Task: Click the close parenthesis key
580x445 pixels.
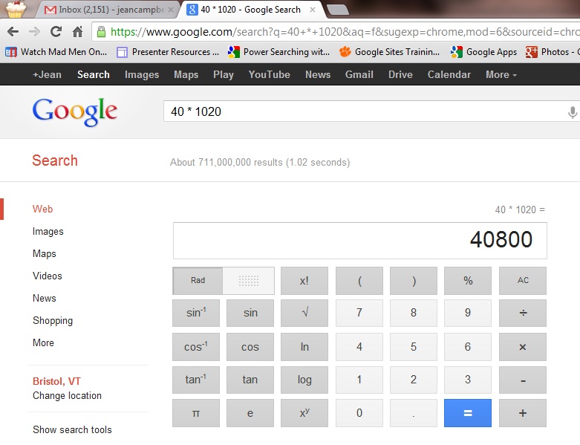Action: pos(414,280)
